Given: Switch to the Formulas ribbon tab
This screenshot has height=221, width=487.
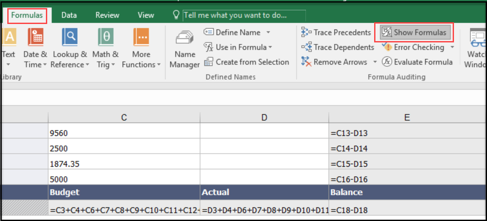Looking at the screenshot, I should pos(27,15).
